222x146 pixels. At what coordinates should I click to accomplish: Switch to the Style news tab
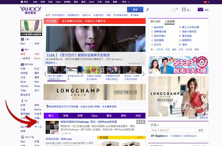94,116
